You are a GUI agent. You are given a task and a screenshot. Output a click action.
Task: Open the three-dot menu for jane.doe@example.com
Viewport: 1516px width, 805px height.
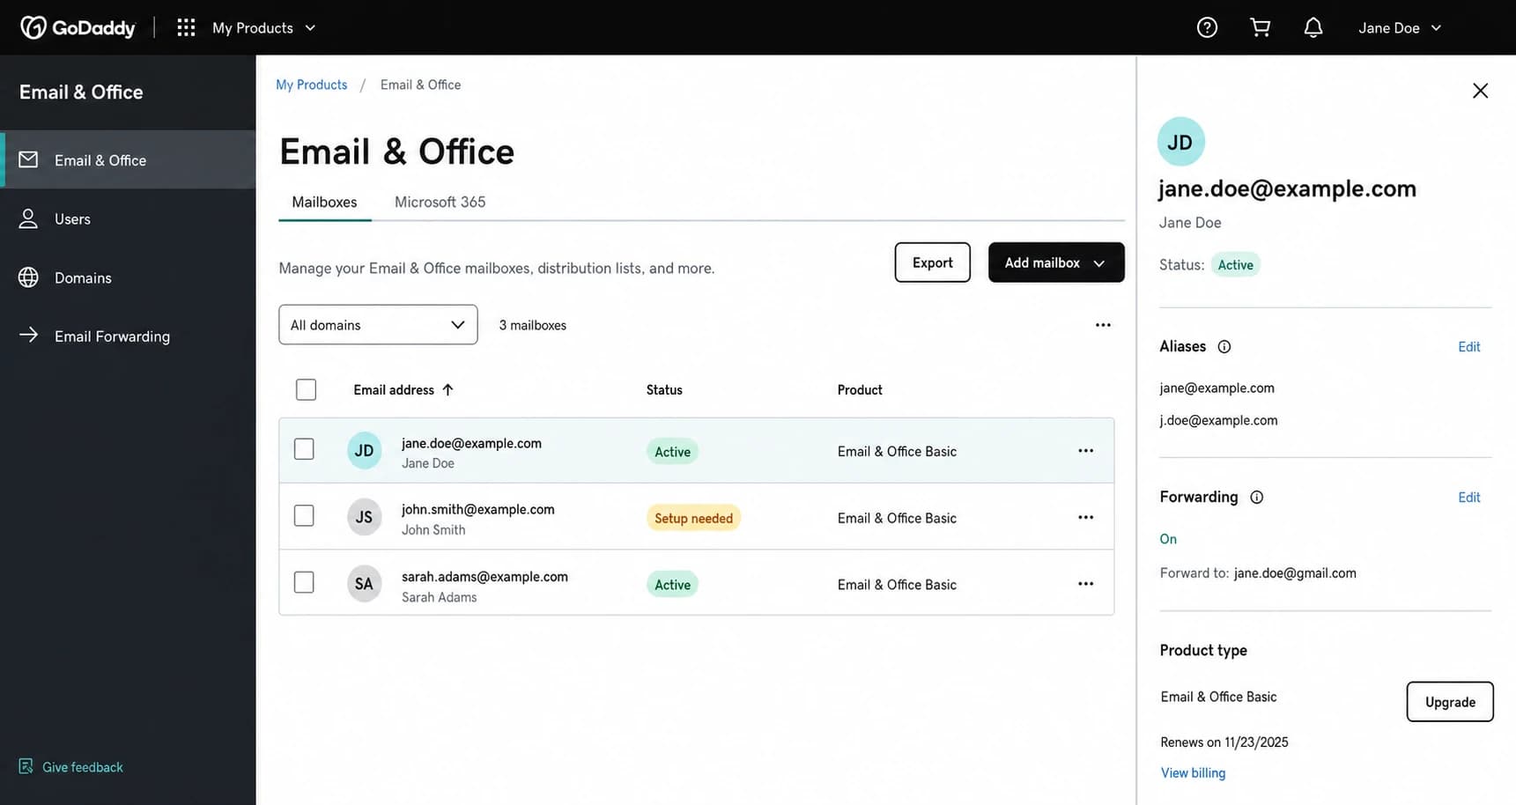[1085, 450]
